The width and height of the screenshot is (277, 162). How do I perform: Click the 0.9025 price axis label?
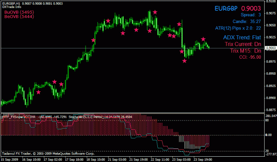(271, 37)
